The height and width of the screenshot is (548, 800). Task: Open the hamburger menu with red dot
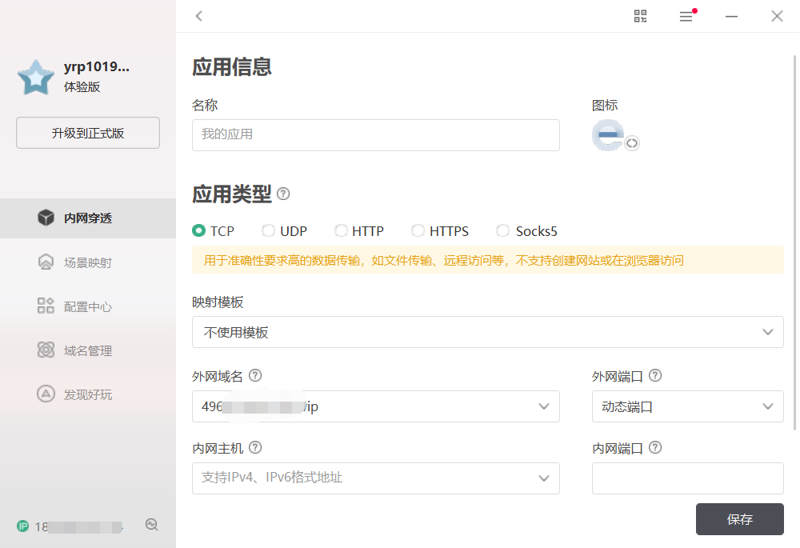coord(686,16)
